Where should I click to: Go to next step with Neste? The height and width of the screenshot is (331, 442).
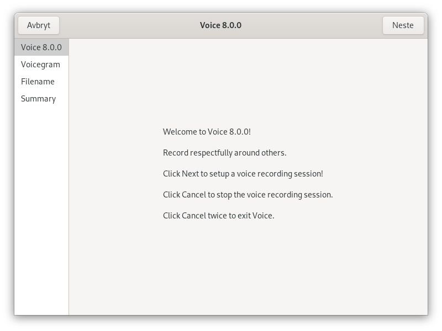(x=403, y=25)
